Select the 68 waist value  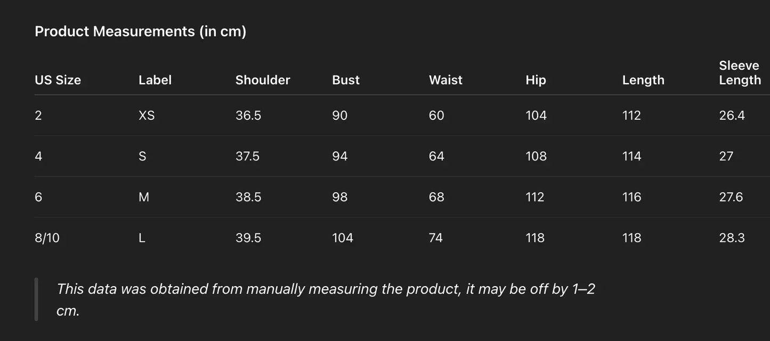pyautogui.click(x=436, y=197)
